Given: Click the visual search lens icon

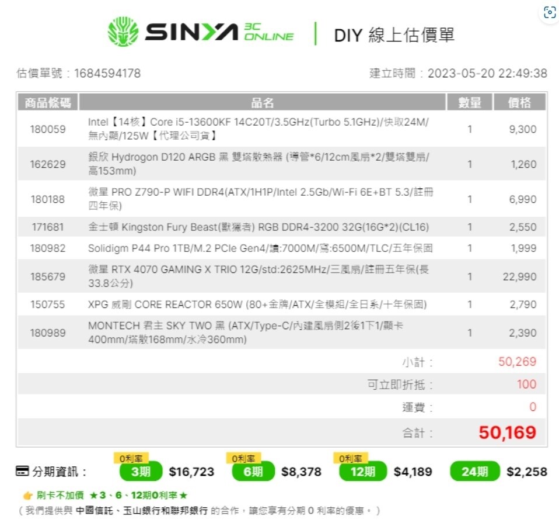Looking at the screenshot, I should [x=550, y=12].
